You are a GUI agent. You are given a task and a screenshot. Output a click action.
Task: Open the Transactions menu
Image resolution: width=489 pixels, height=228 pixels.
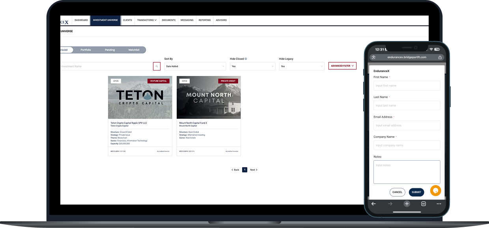147,20
